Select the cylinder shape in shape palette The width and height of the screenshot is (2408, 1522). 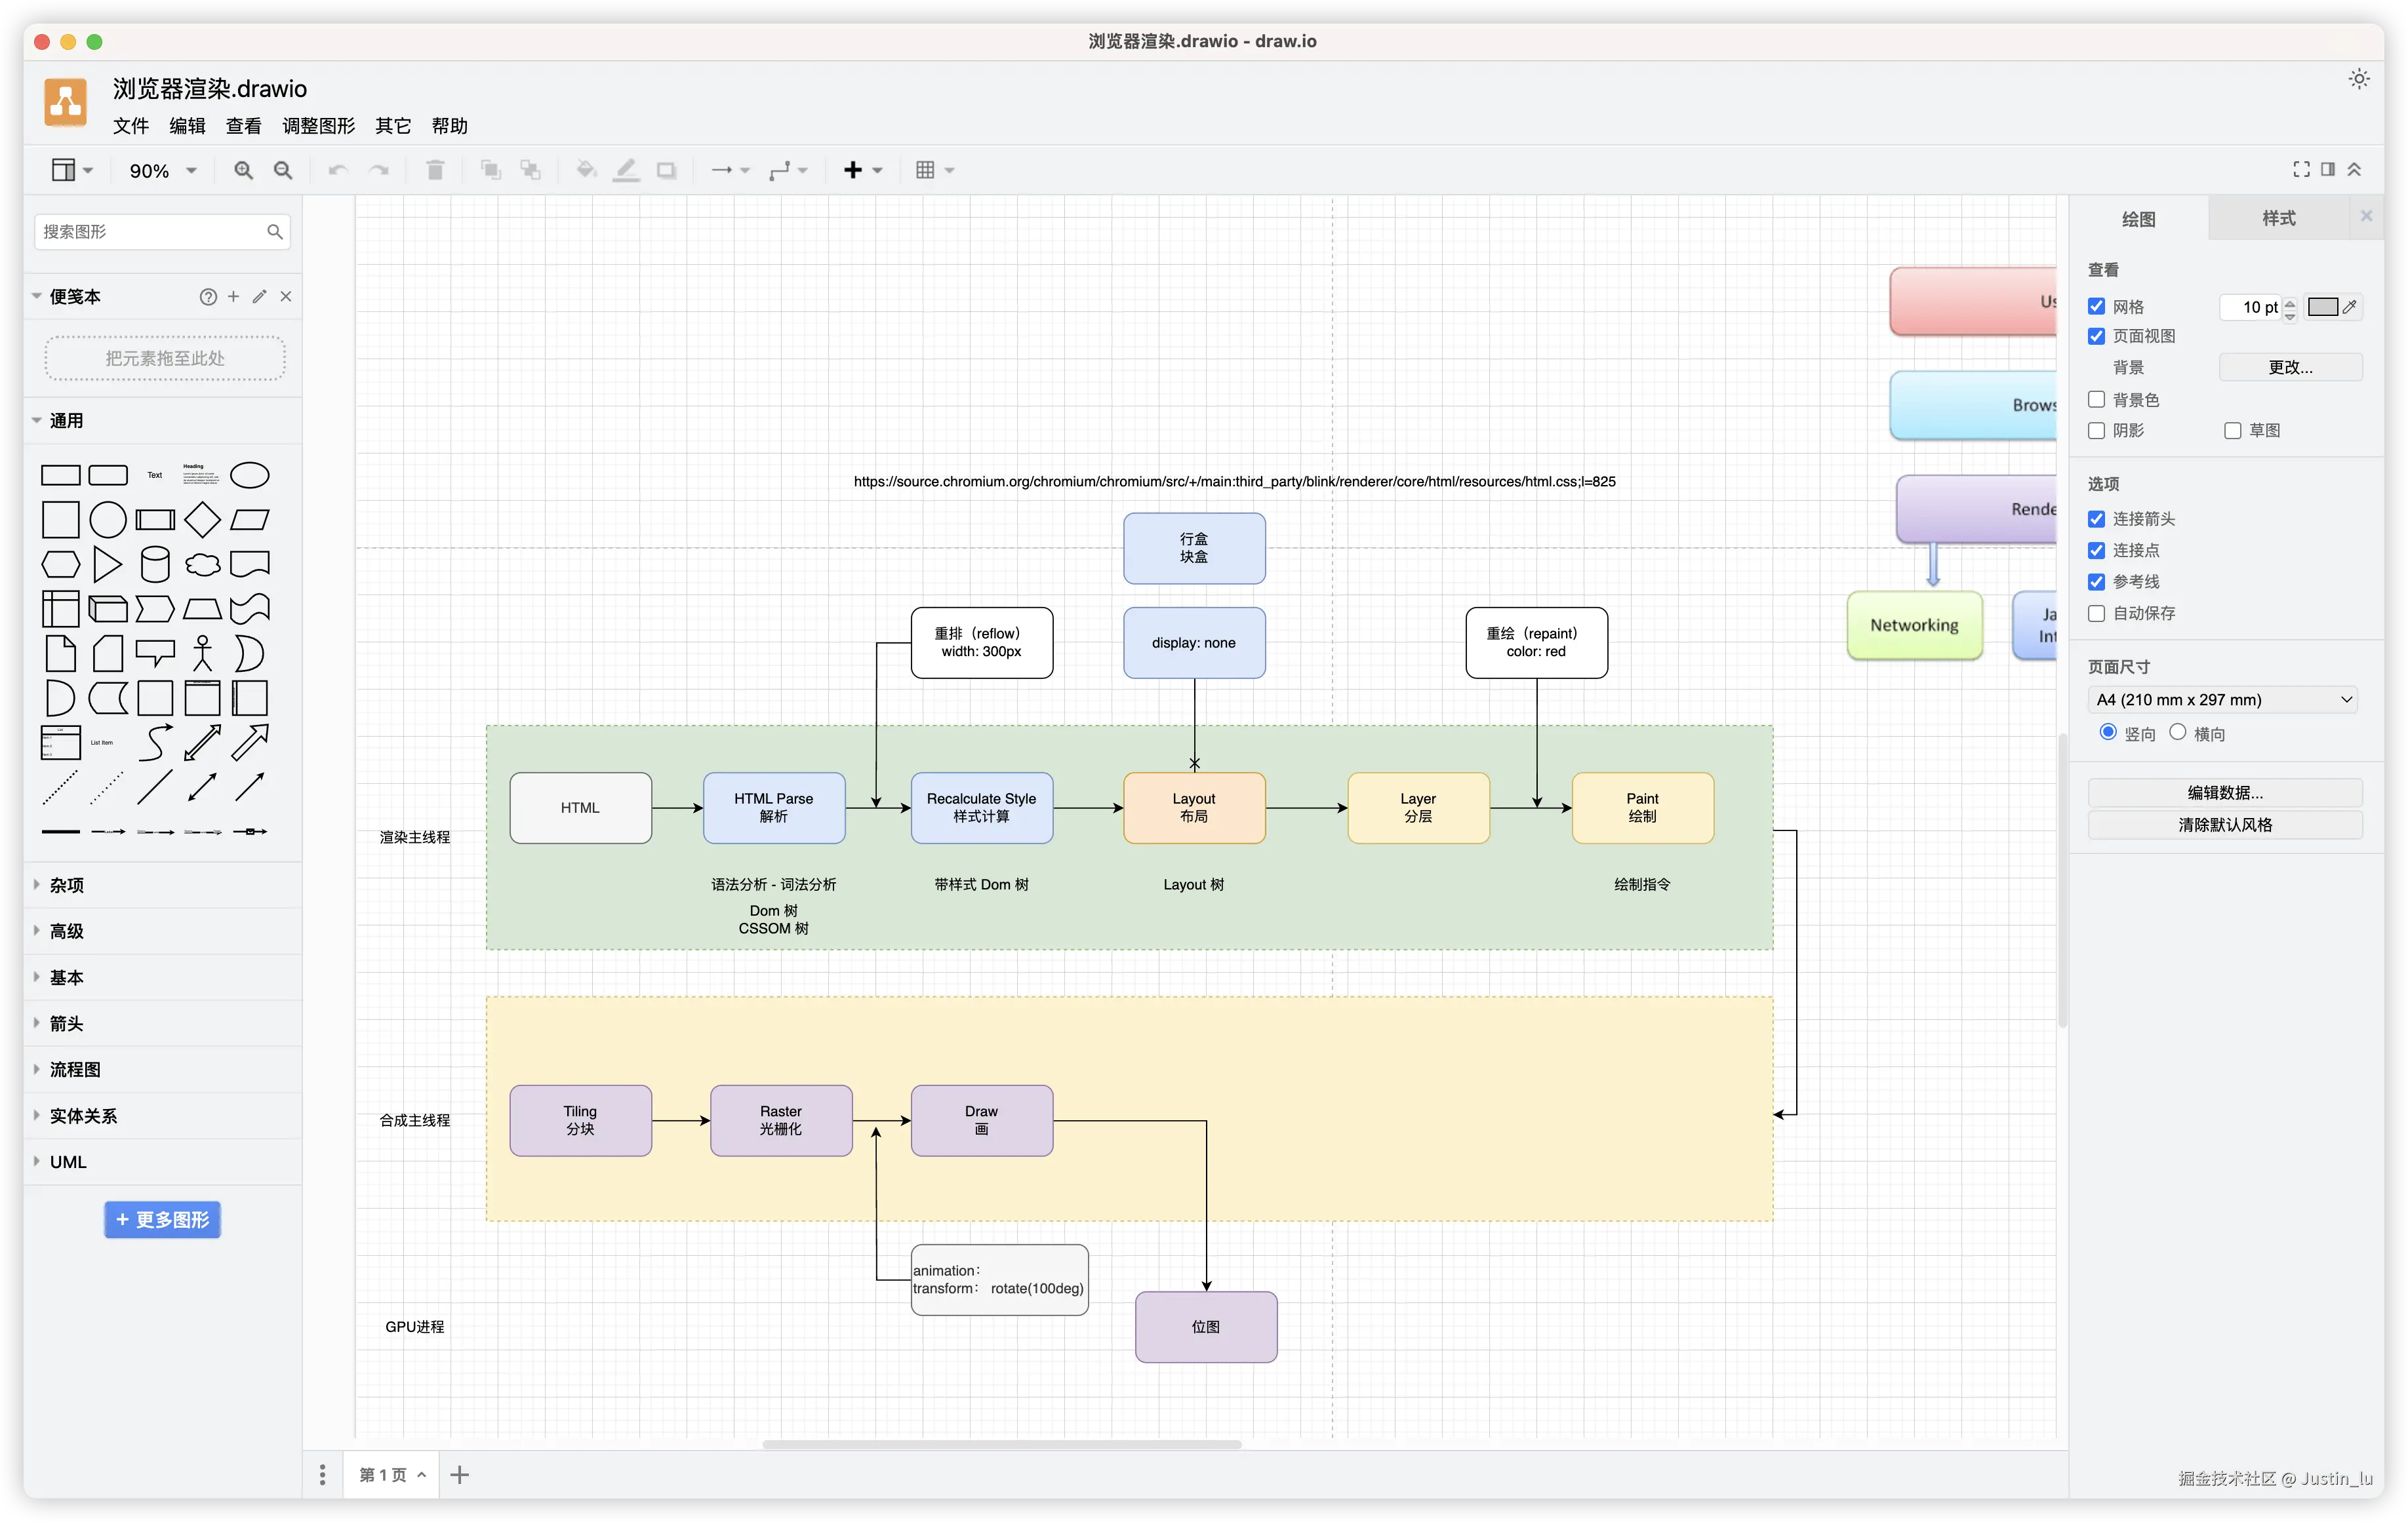click(155, 564)
